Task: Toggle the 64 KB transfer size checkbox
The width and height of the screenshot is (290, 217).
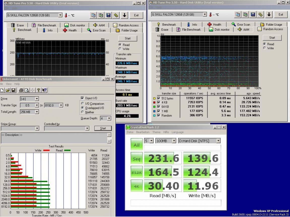Action: tap(158, 107)
